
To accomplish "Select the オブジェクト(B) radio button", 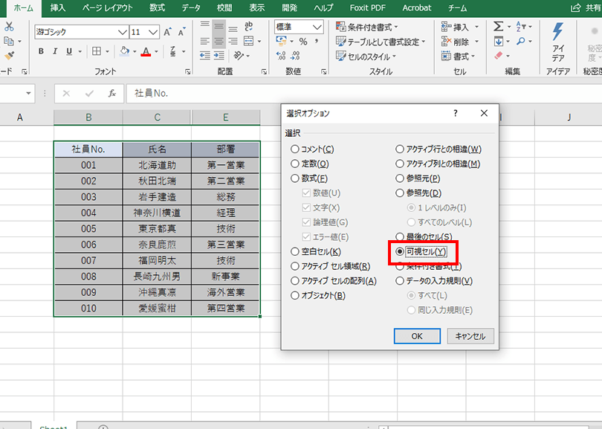I will [294, 295].
